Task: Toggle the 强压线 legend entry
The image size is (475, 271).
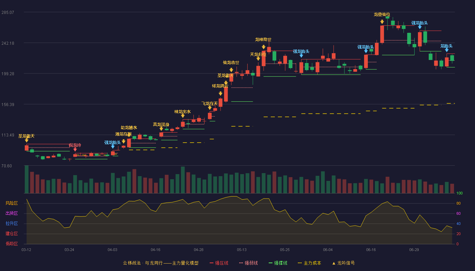Action: point(219,263)
